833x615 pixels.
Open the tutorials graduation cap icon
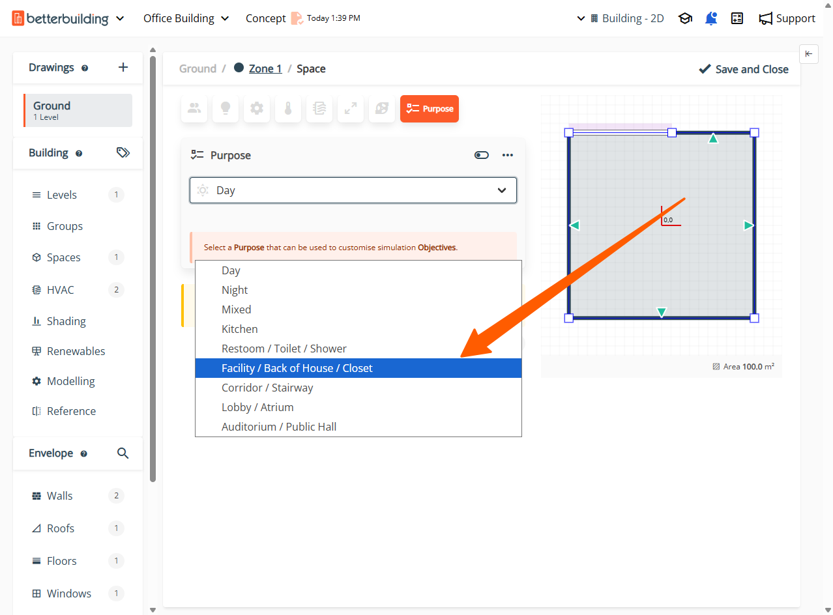coord(685,18)
